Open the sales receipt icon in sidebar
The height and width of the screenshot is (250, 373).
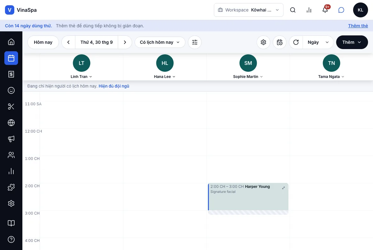[x=11, y=74]
